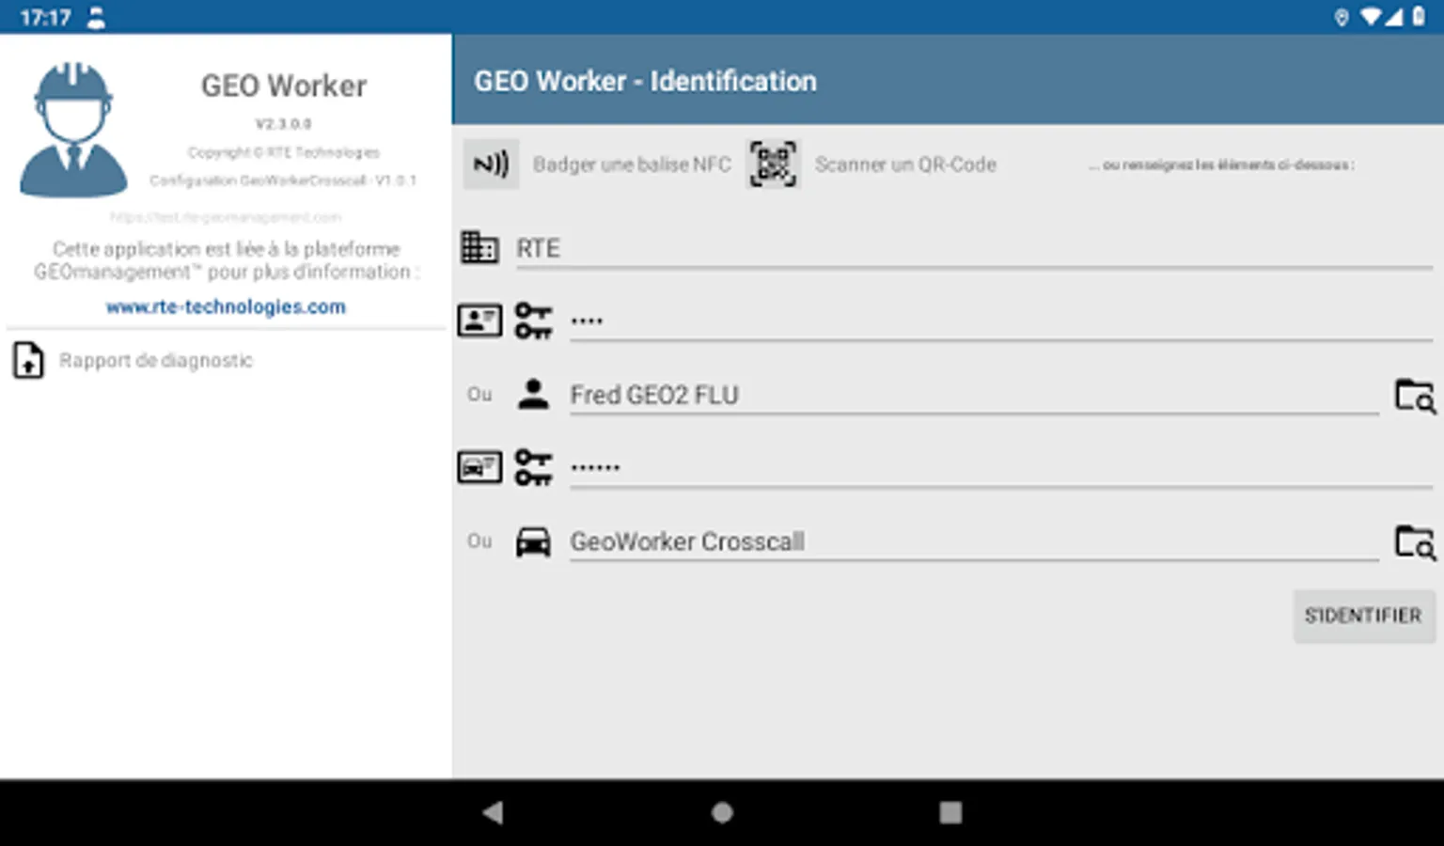Open Rapport de diagnostic
This screenshot has width=1444, height=846.
pos(156,360)
